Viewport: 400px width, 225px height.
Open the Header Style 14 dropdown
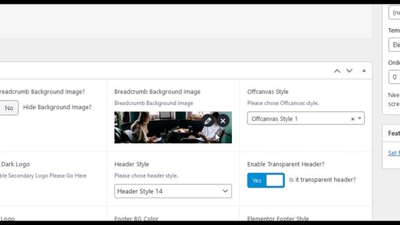(173, 191)
